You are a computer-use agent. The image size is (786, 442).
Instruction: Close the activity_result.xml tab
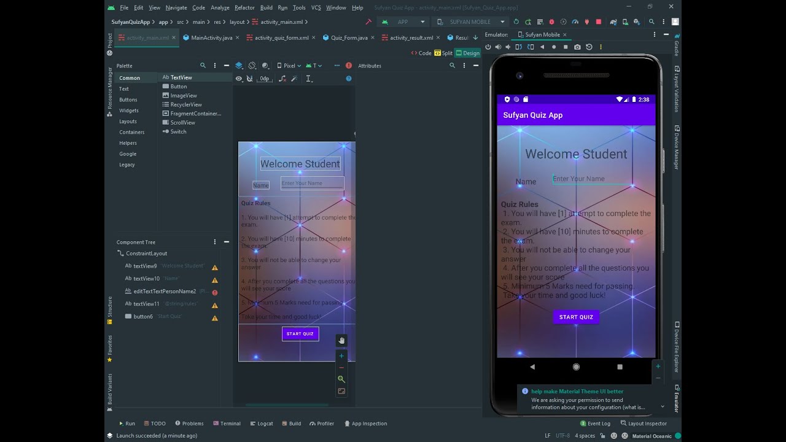pyautogui.click(x=438, y=37)
